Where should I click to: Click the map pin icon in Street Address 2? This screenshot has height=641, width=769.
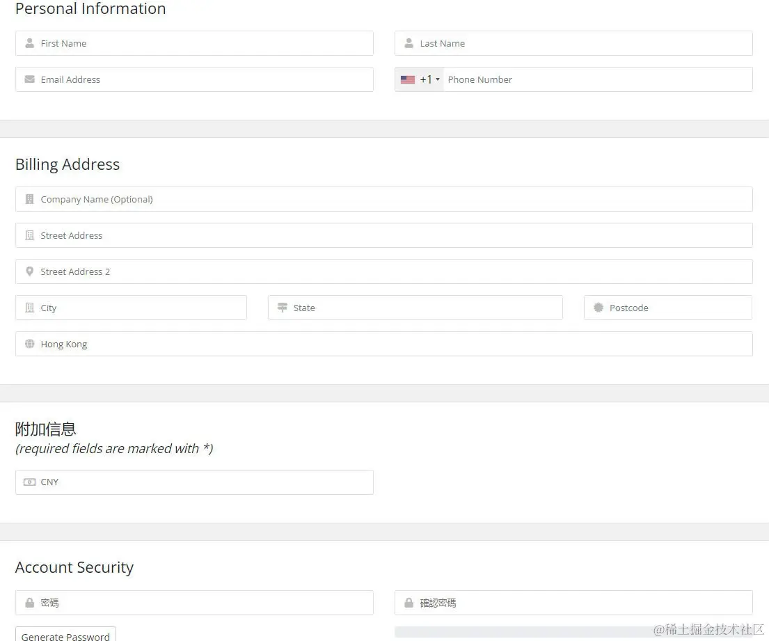[29, 271]
